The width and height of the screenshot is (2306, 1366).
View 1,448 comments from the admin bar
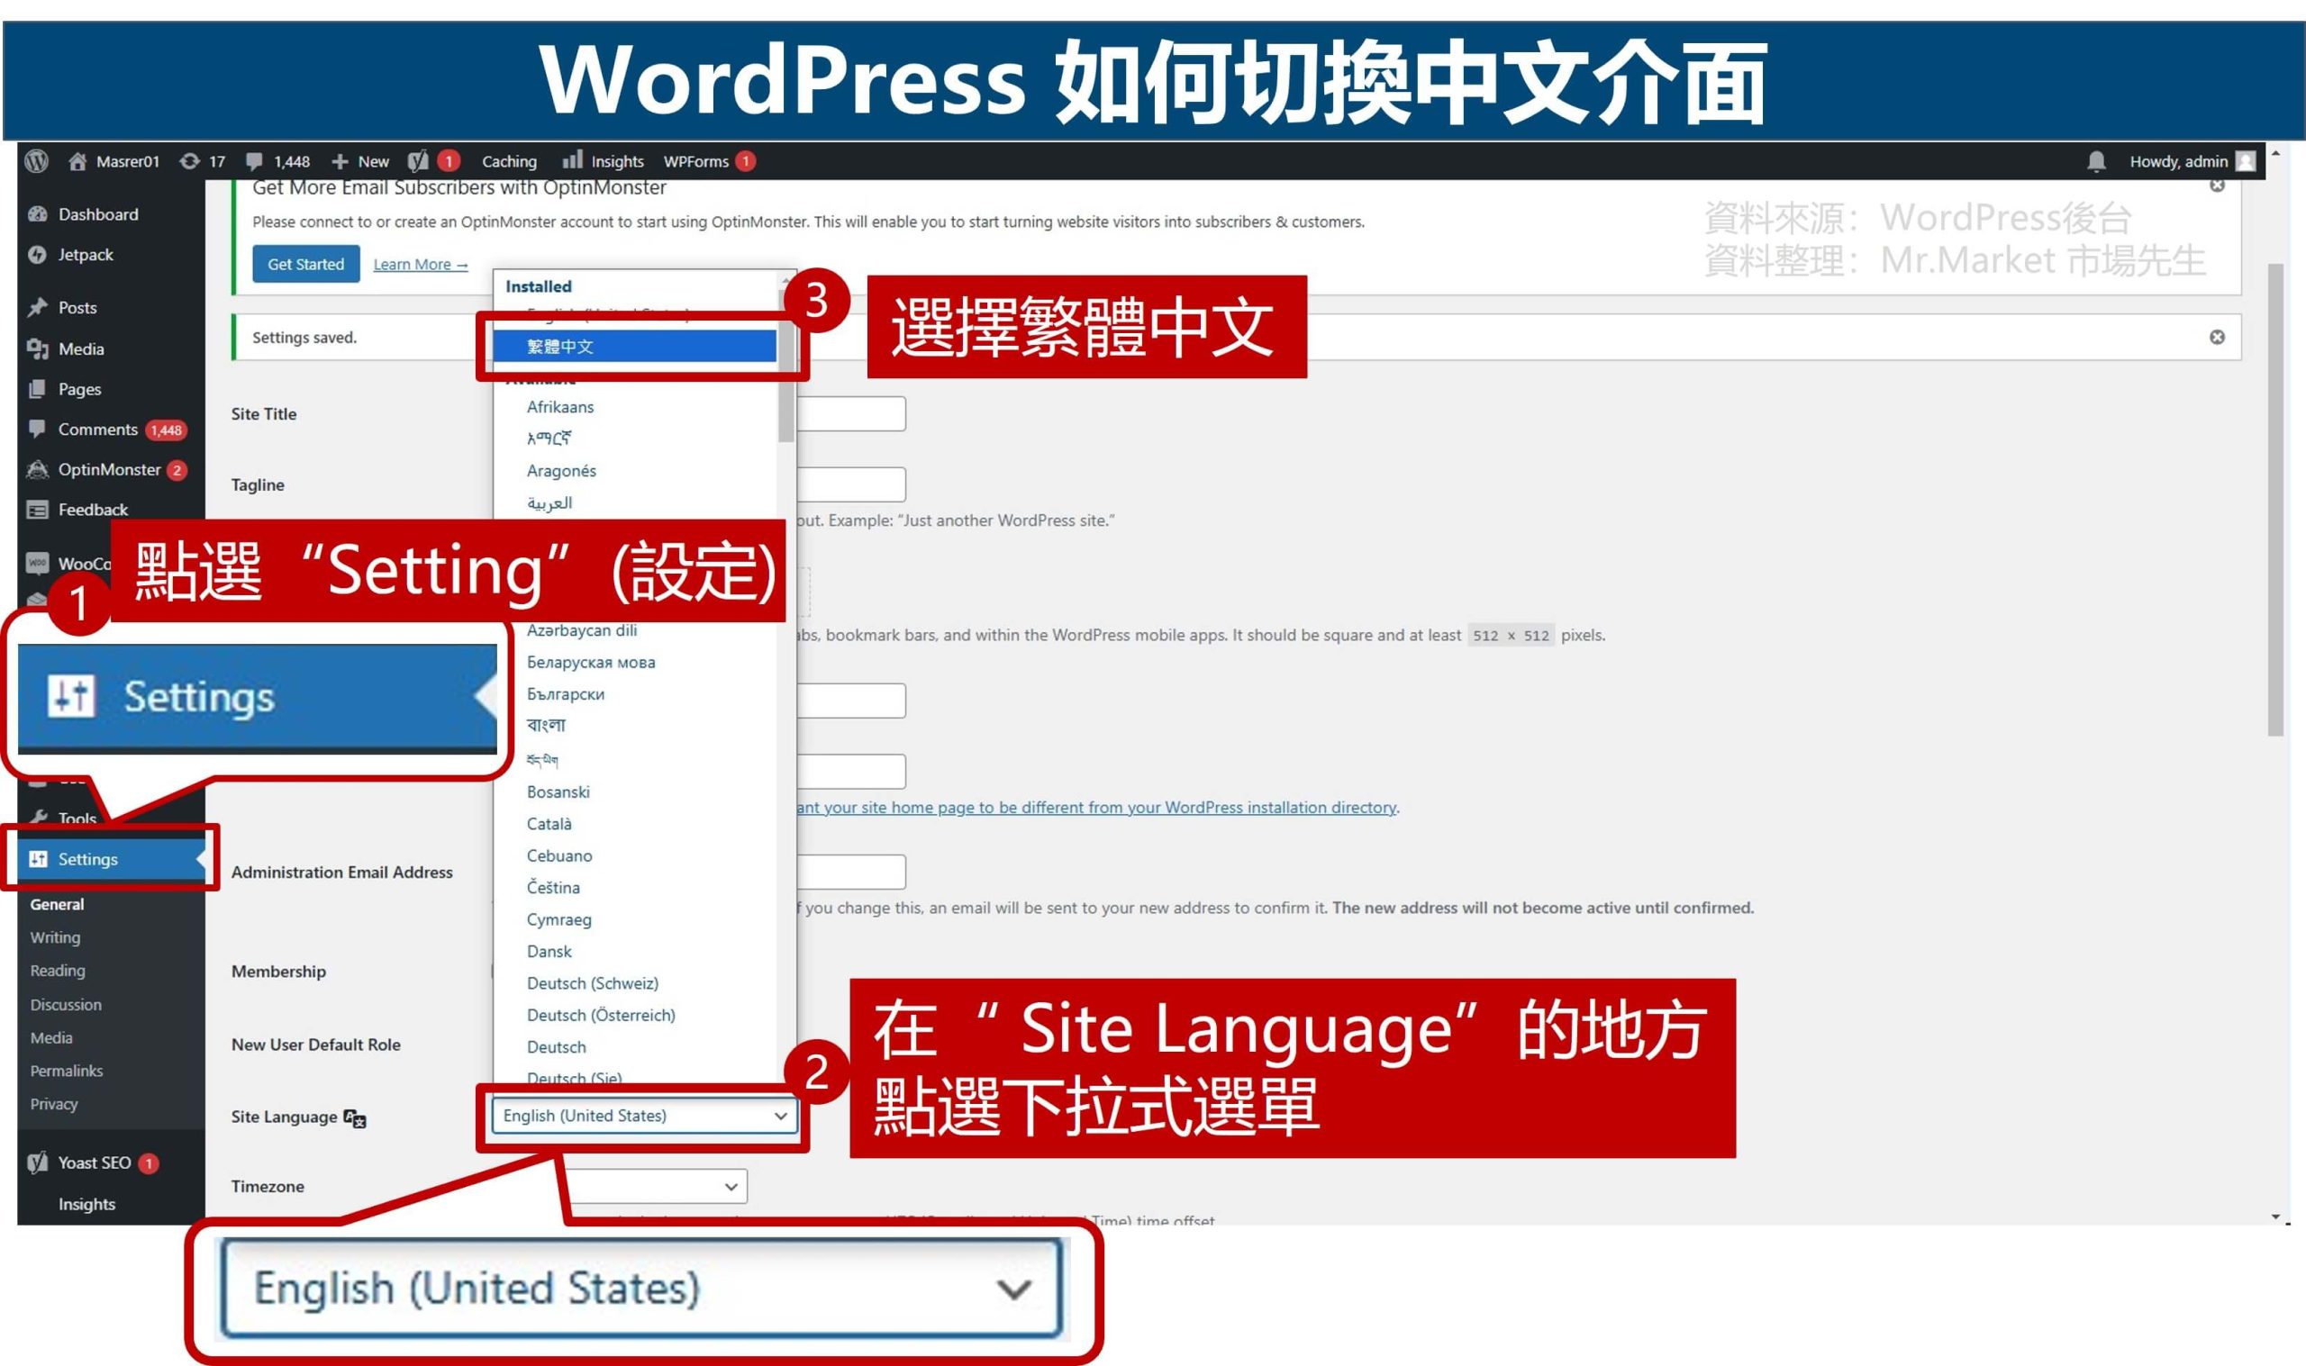[278, 161]
